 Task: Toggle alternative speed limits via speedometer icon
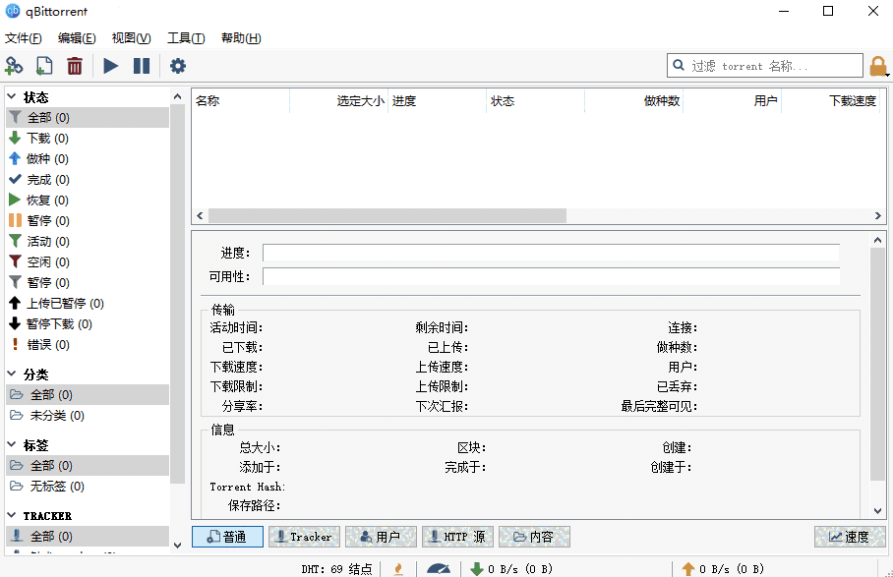[438, 568]
